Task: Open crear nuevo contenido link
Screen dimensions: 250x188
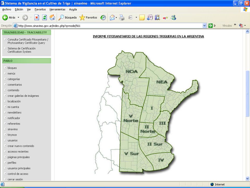Action: (x=21, y=146)
